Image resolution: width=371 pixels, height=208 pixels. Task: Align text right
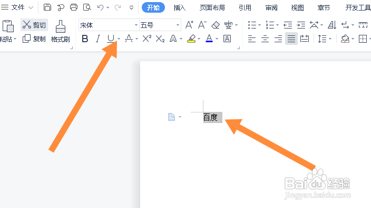pos(278,39)
